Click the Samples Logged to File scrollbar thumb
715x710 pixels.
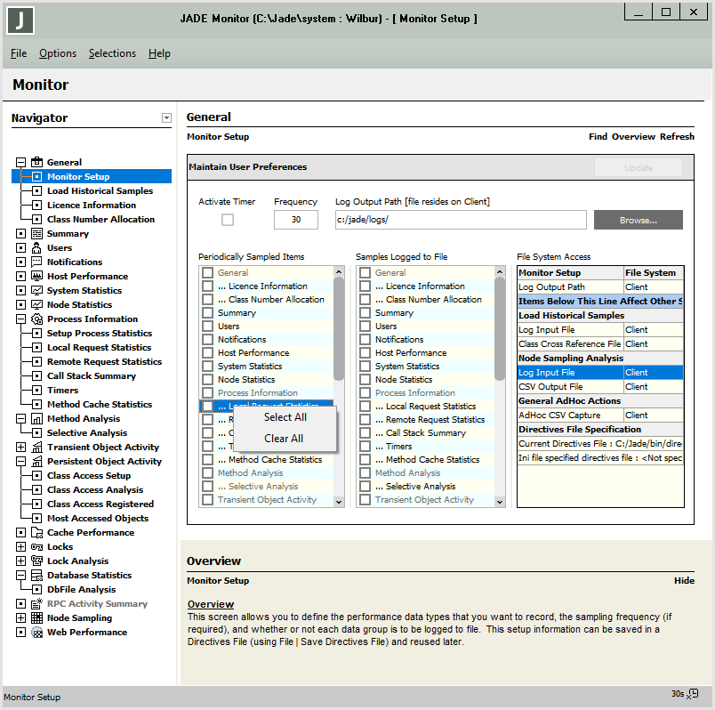point(500,328)
